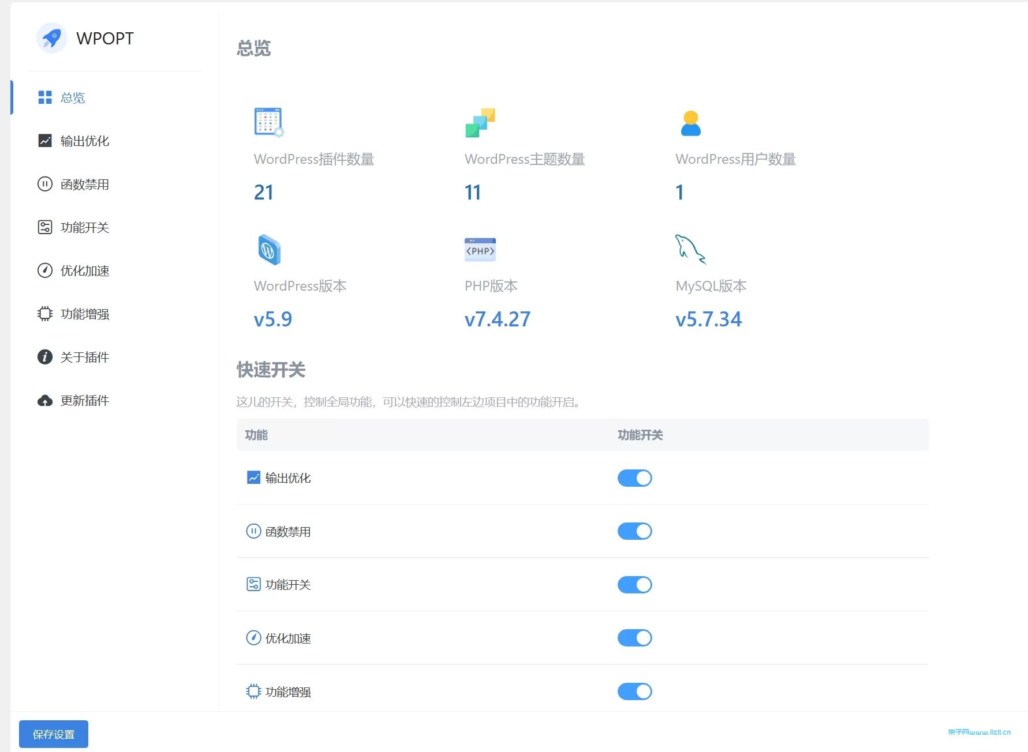This screenshot has height=752, width=1028.
Task: Click the WordPress版本 logo icon
Action: tap(268, 250)
